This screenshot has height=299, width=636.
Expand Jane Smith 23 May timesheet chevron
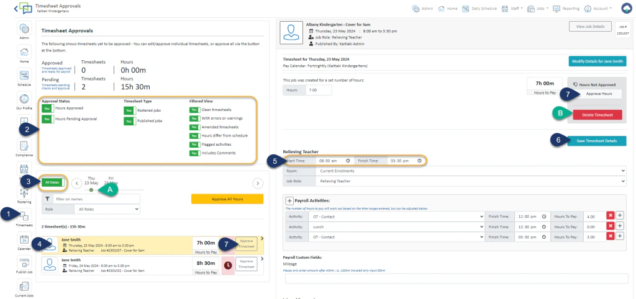click(261, 239)
